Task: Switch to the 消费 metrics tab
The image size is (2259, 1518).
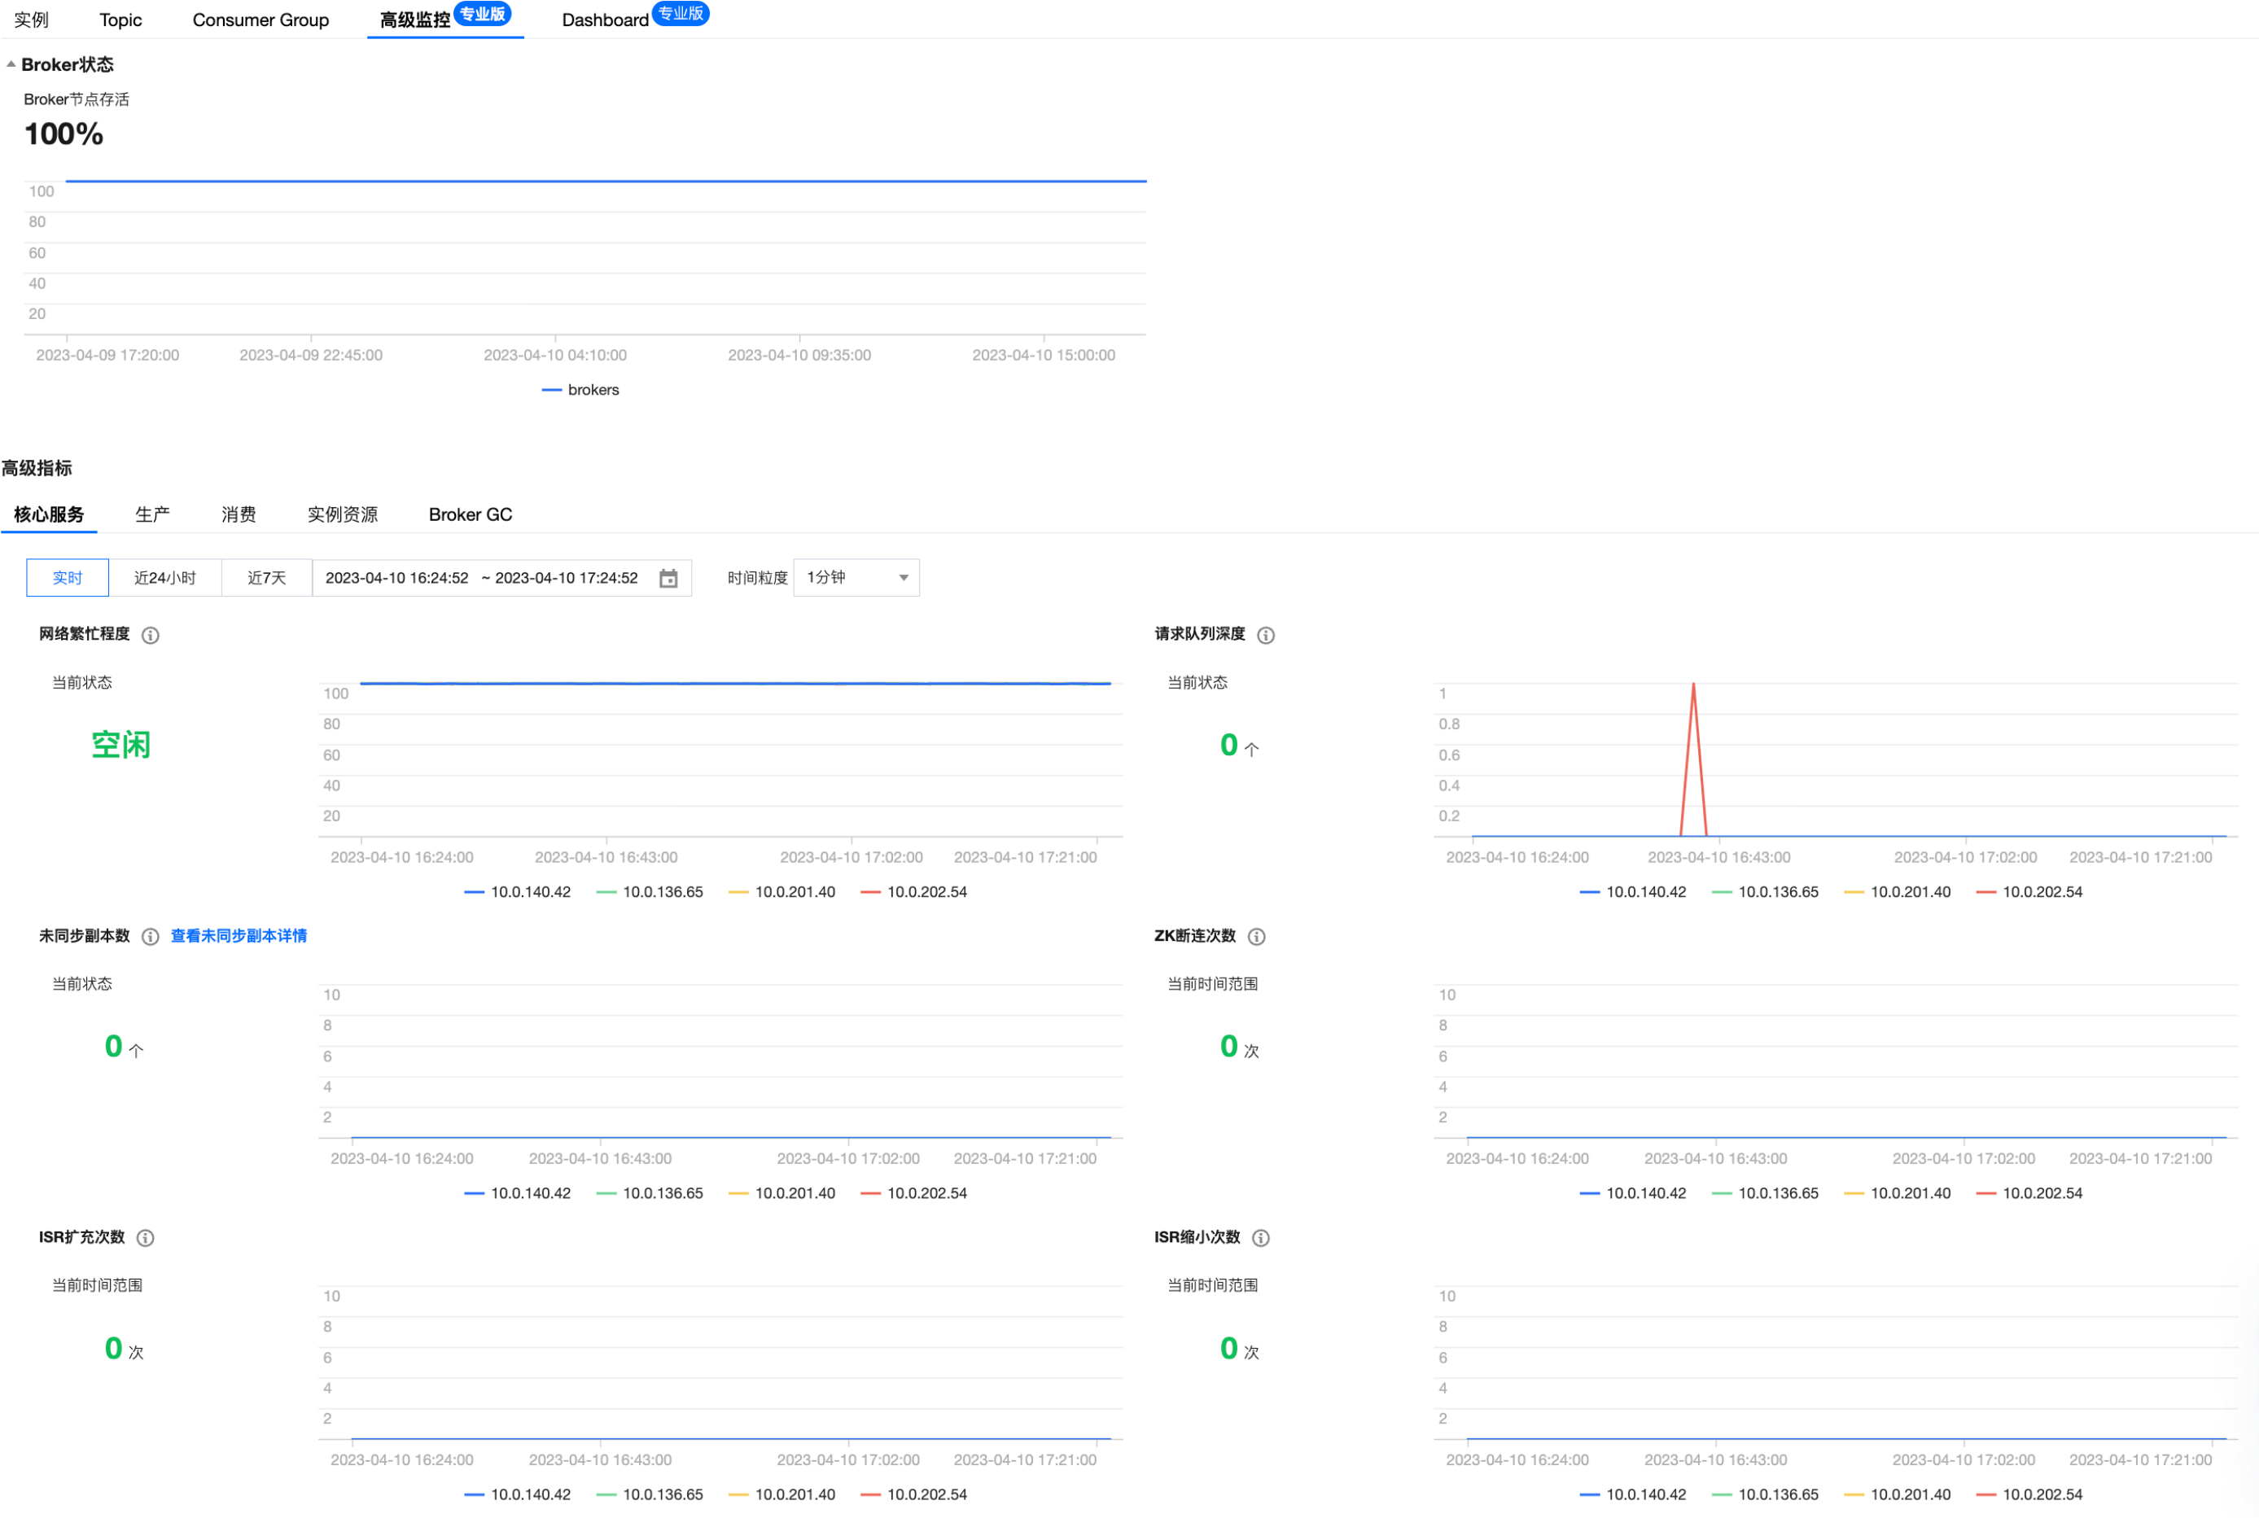Action: (x=239, y=514)
